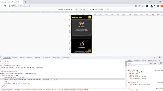Open the Performance tab
Viewport: 163px width, 91px height.
pos(46,57)
